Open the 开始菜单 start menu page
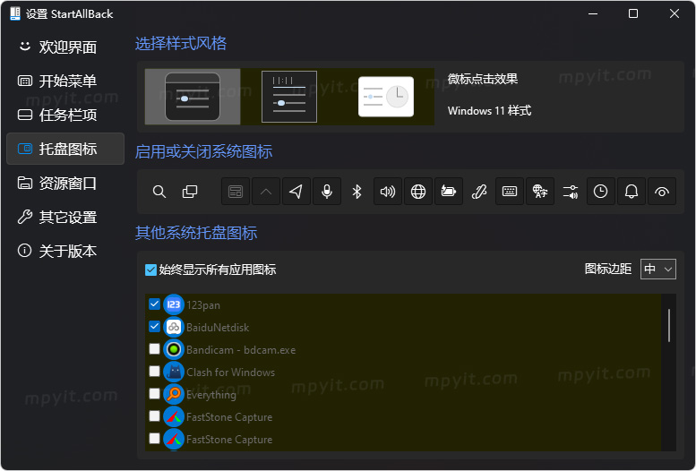This screenshot has width=696, height=471. [x=65, y=81]
